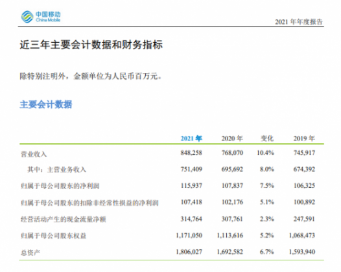The height and width of the screenshot is (272, 341).
Task: Click the '变化' column header
Action: pos(267,139)
